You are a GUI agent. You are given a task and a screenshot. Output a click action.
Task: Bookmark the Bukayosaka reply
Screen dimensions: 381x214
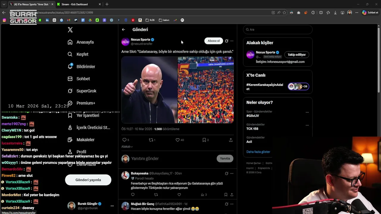pyautogui.click(x=226, y=195)
